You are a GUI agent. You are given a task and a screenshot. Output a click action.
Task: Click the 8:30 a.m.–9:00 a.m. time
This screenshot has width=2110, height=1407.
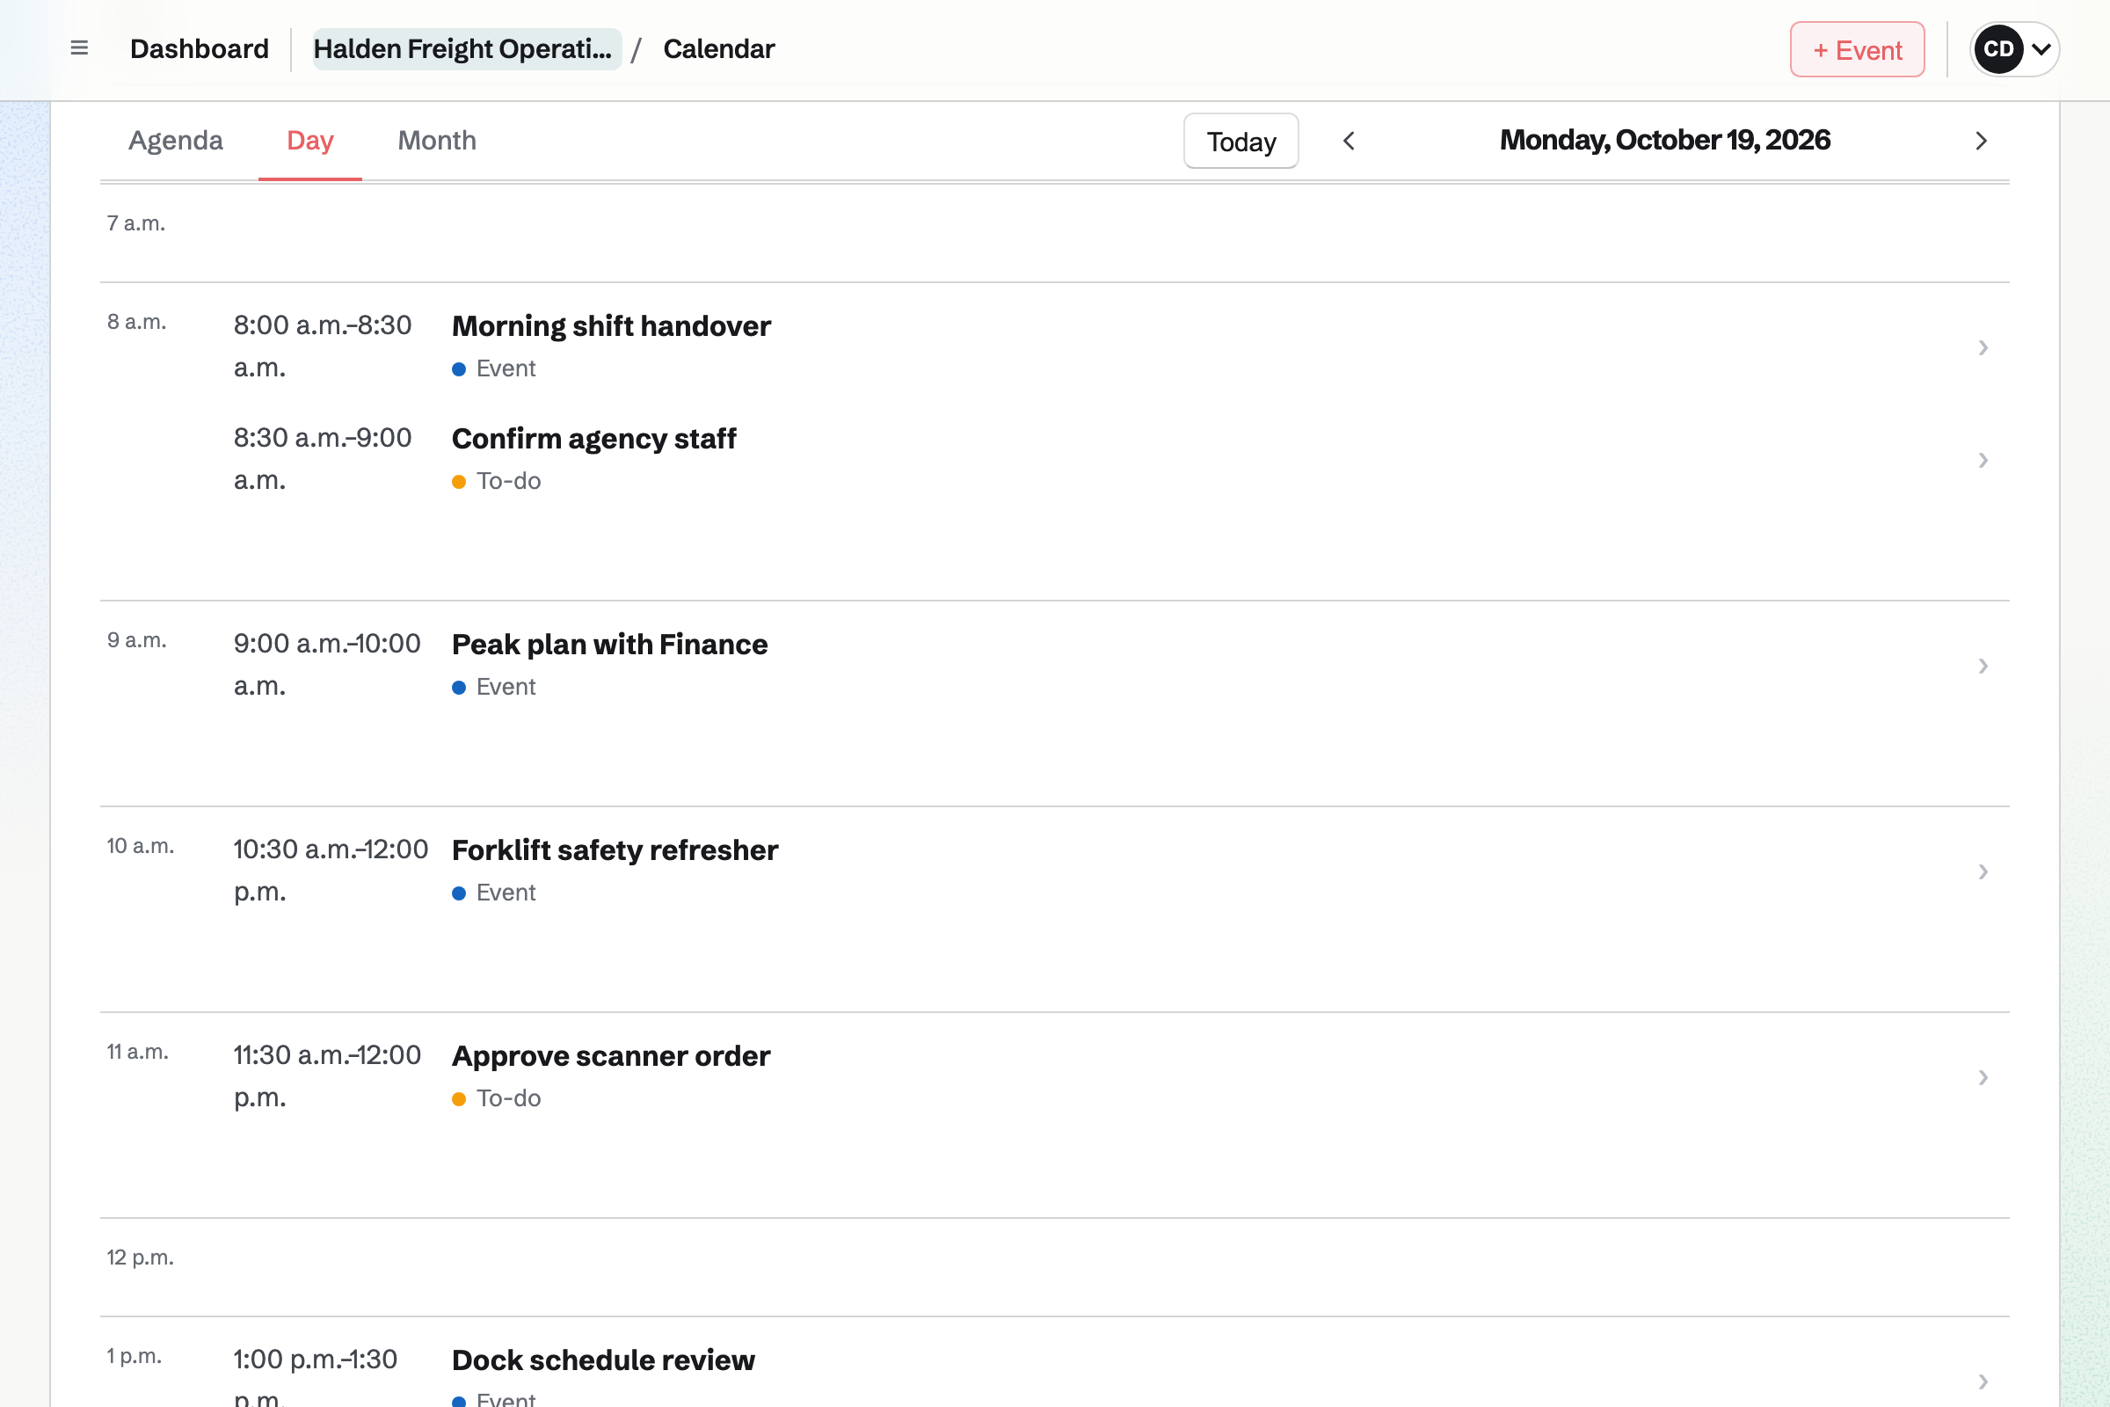(x=323, y=459)
